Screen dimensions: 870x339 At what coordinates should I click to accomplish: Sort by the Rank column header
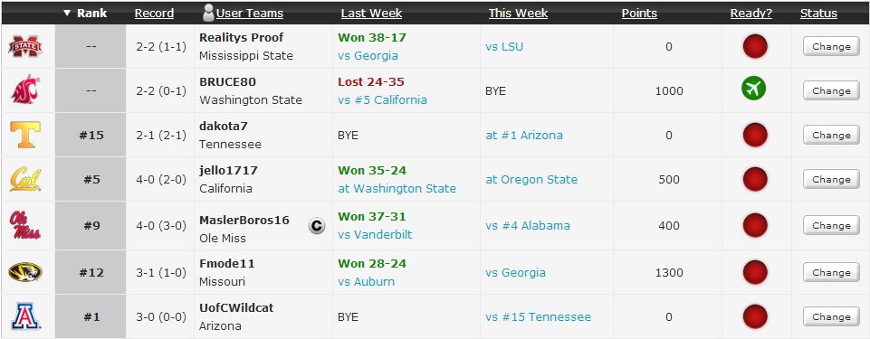pos(91,14)
